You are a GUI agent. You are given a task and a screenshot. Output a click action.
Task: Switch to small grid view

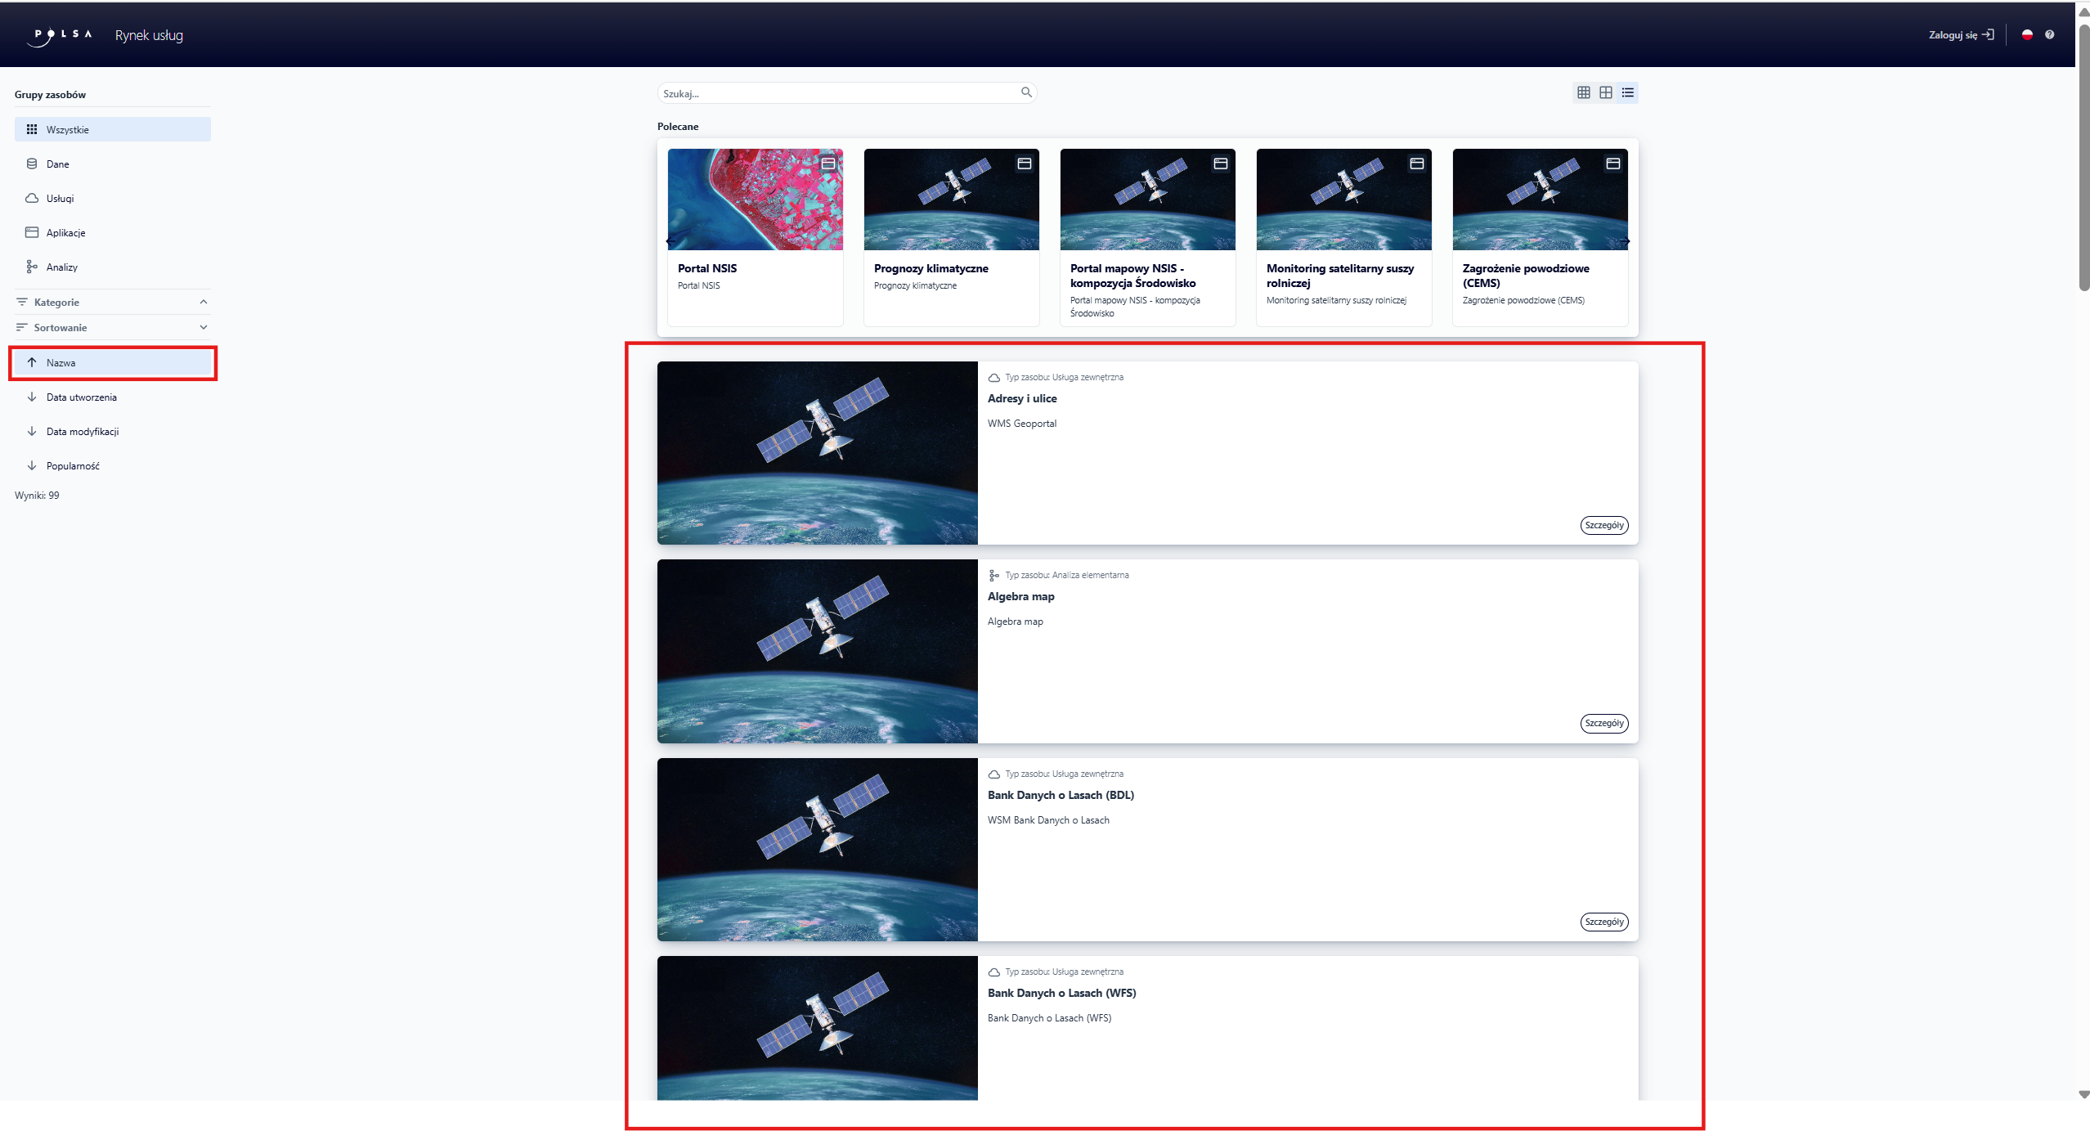pyautogui.click(x=1584, y=92)
